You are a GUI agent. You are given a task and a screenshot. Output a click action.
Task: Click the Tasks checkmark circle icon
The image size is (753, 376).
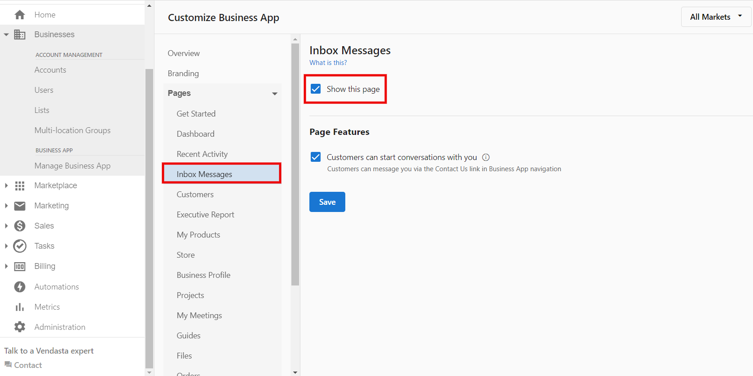point(20,246)
